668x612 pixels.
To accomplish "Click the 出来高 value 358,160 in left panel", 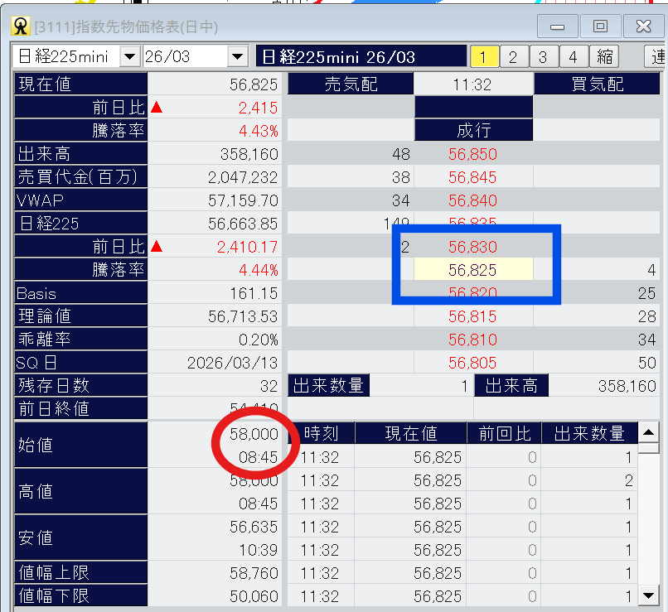I will pos(249,154).
